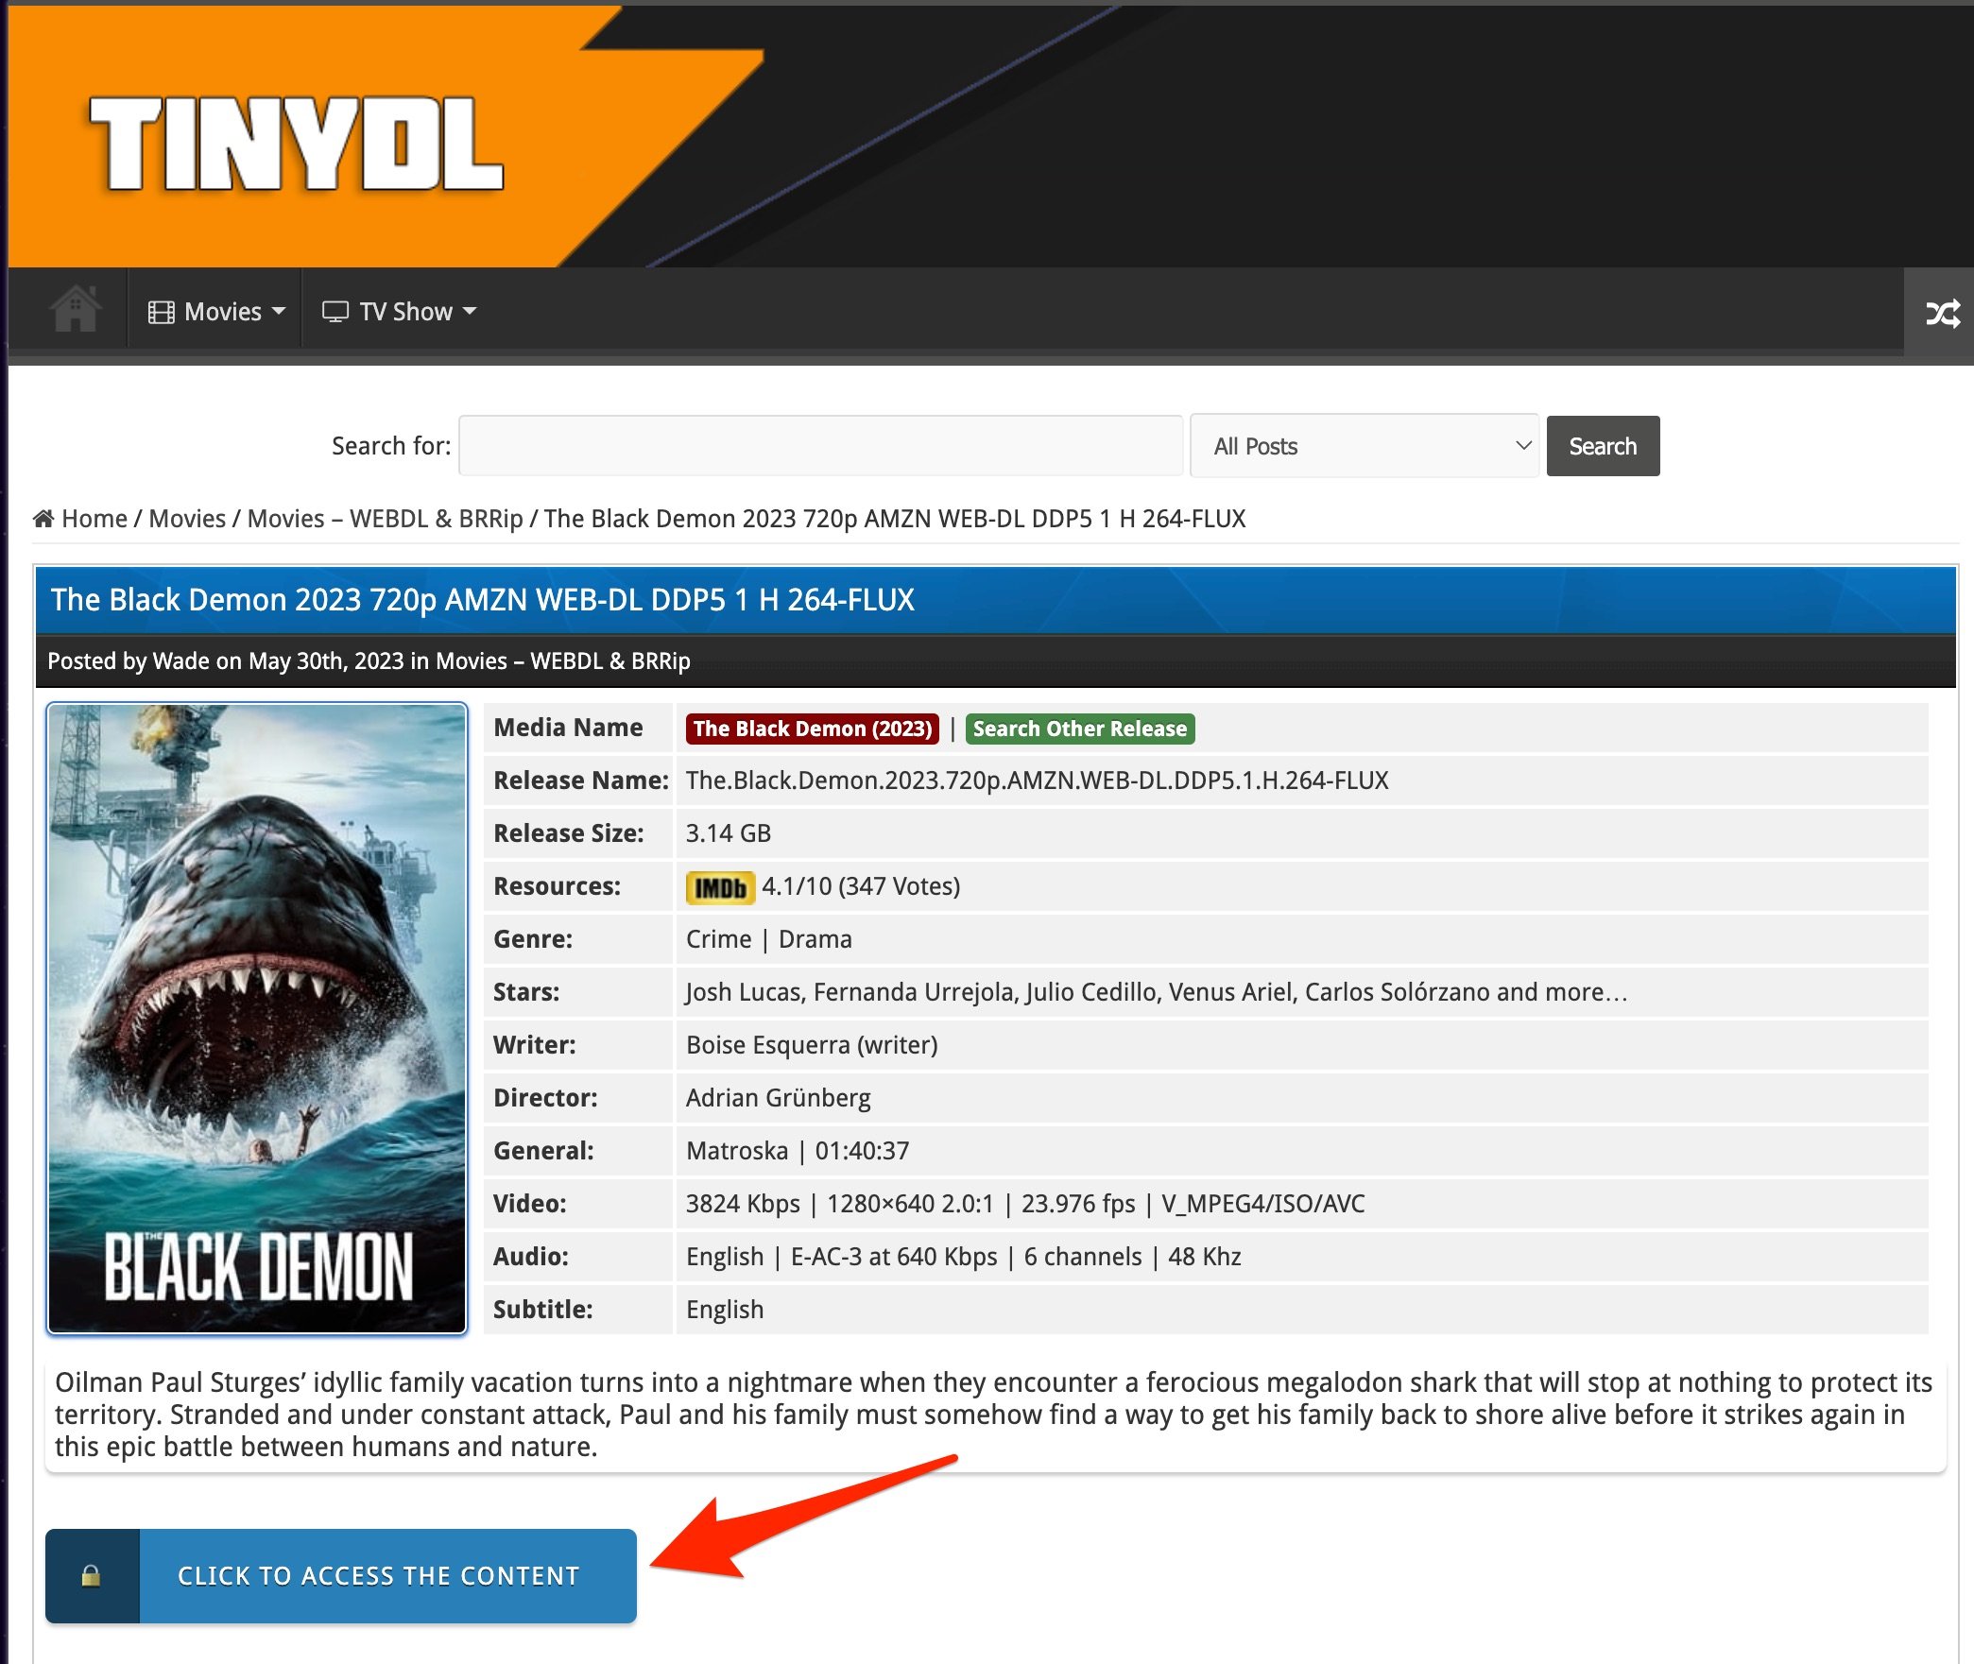Click the 3.14 GB release size value
This screenshot has height=1664, width=1974.
tap(729, 833)
